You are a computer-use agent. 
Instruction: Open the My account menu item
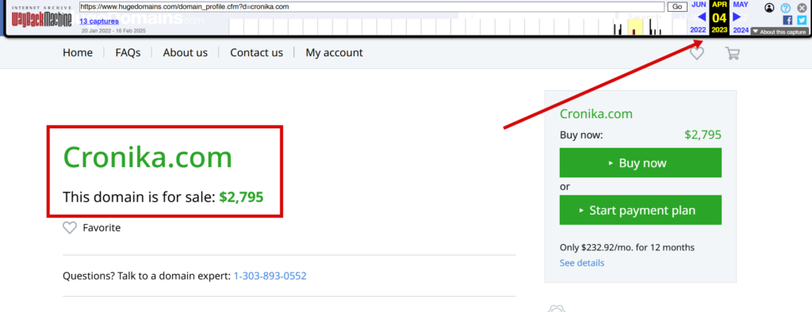pyautogui.click(x=334, y=53)
